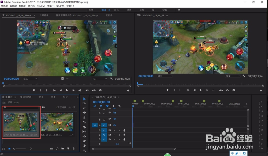The image size is (268, 156).
Task: Select the Zoom tool magnifier
Action: point(84,150)
